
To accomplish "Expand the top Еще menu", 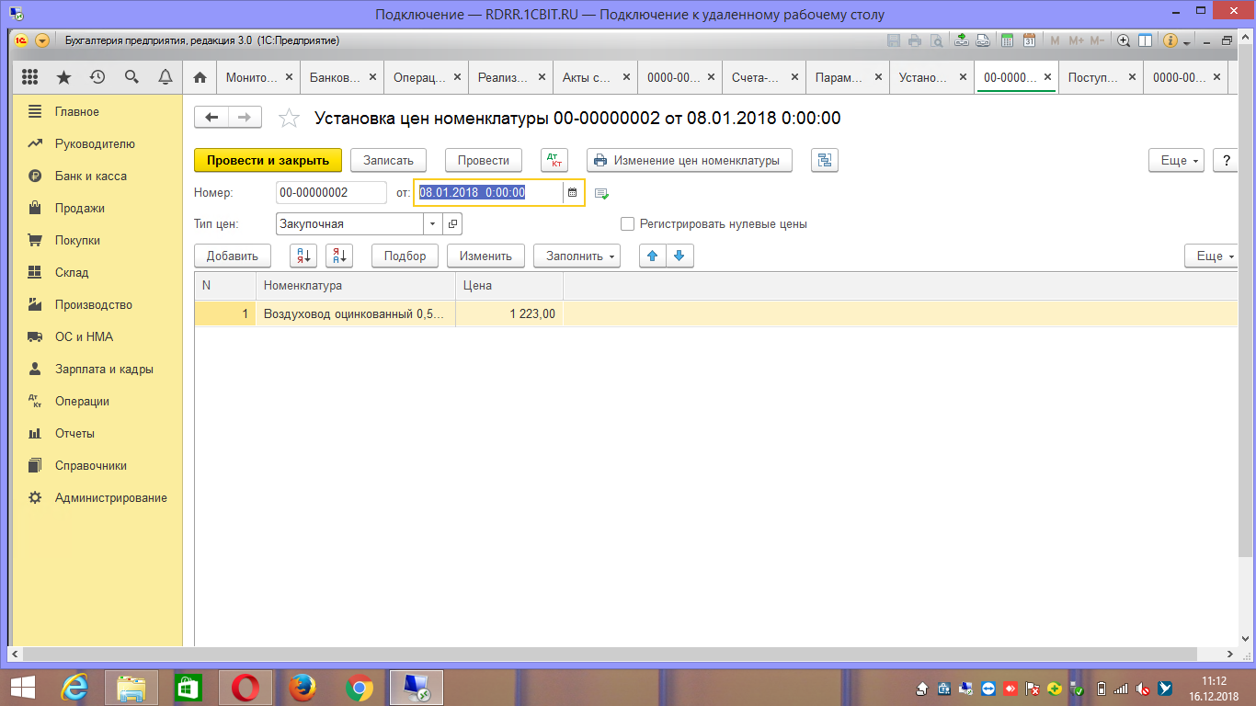I will pos(1176,160).
